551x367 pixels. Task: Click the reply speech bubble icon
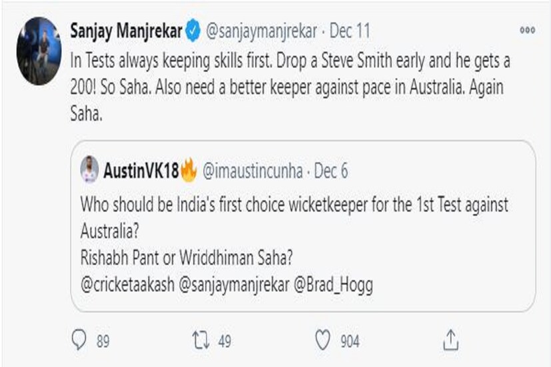79,340
